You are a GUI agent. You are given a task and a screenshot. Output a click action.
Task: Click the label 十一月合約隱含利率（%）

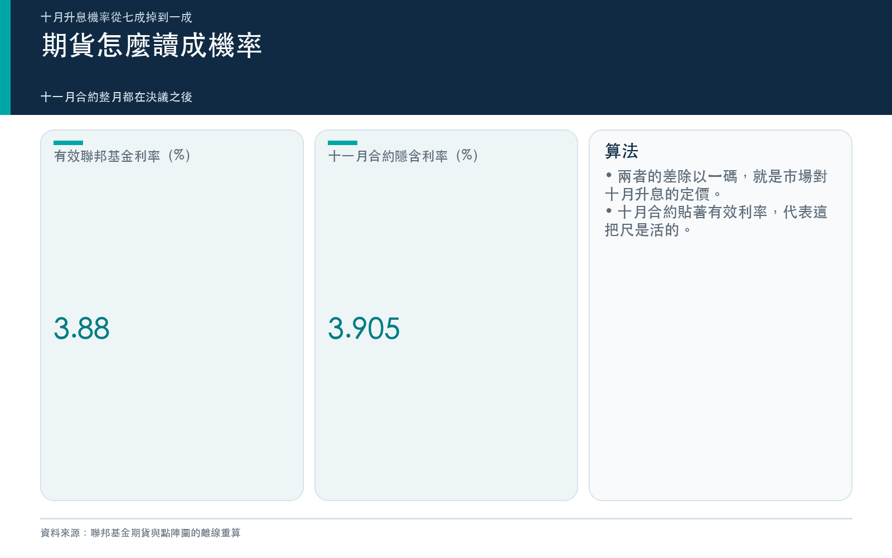(x=403, y=156)
